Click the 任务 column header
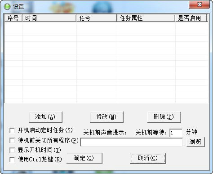Viewport: 213px width, 174px height. 97,18
